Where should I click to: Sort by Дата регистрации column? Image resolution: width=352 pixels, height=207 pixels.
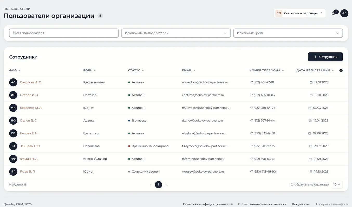315,70
